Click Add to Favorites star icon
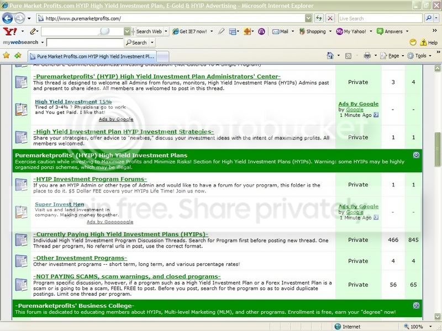Image resolution: width=442 pixels, height=331 pixels. tap(18, 55)
